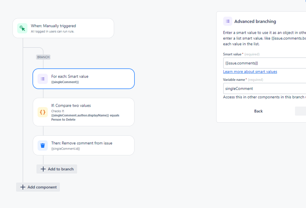Click the Add component button label
Image resolution: width=306 pixels, height=208 pixels.
(42, 187)
